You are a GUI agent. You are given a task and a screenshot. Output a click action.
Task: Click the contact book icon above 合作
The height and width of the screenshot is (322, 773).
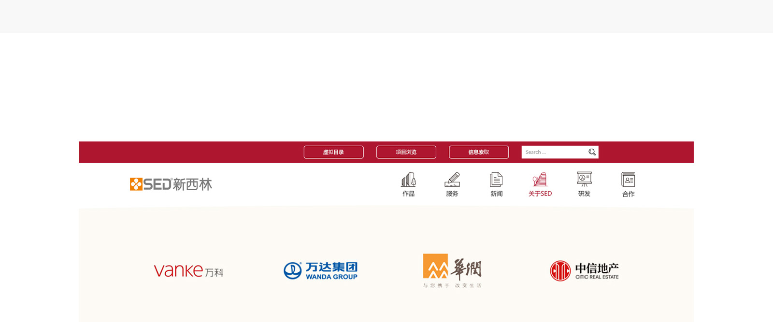pyautogui.click(x=628, y=180)
